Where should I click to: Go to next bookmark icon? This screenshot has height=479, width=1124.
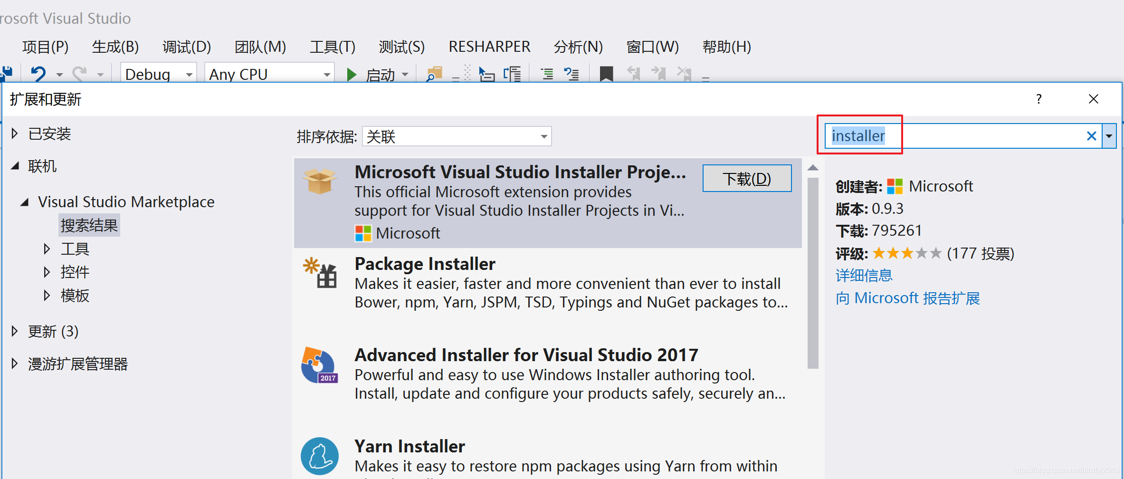pyautogui.click(x=659, y=74)
